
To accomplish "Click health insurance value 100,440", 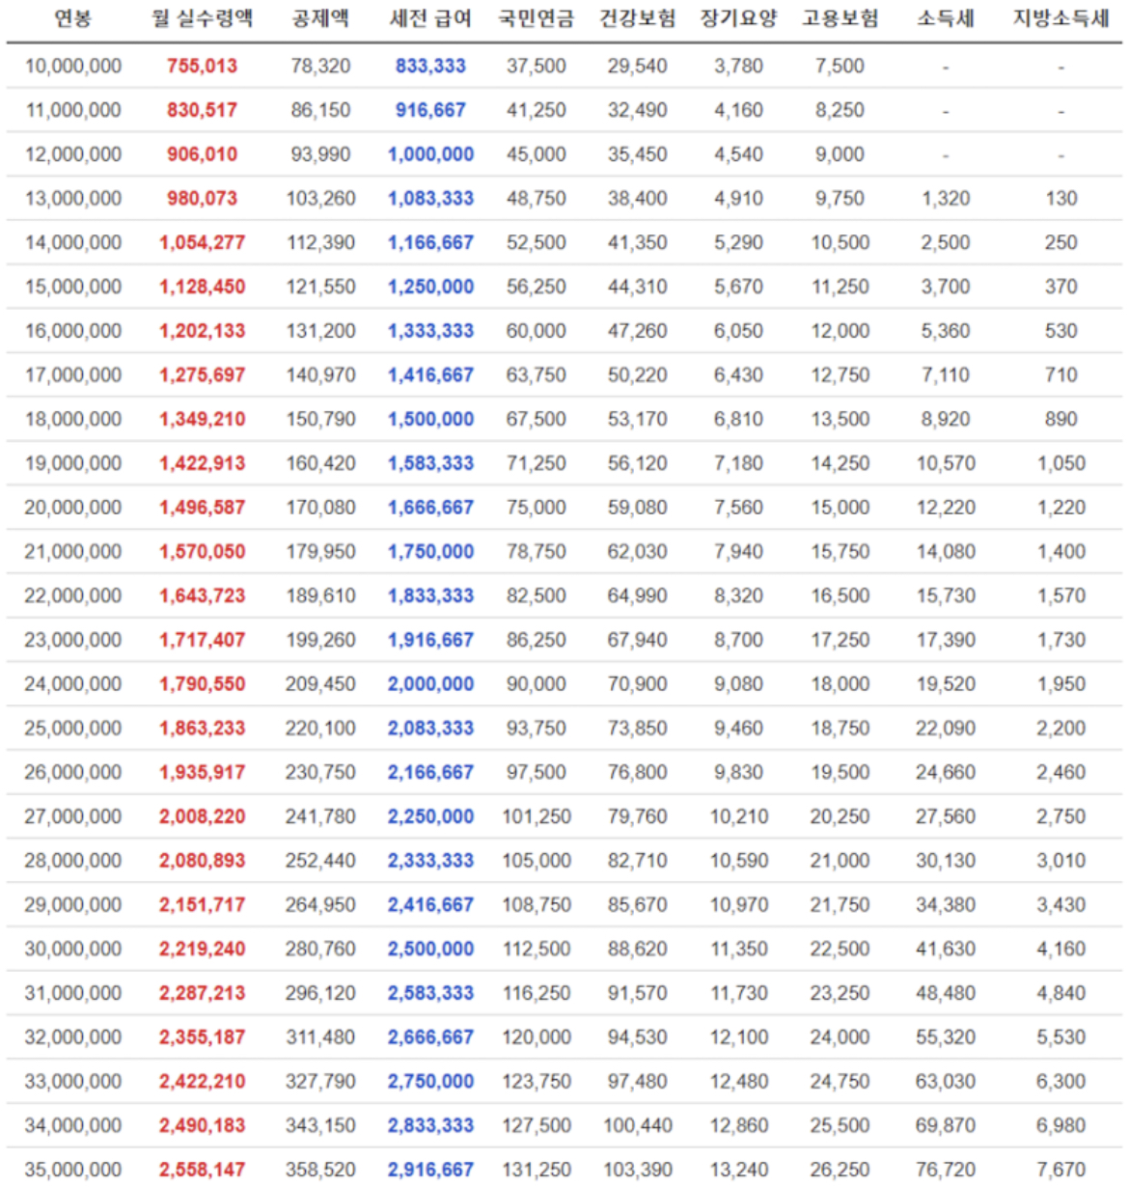I will (637, 1126).
